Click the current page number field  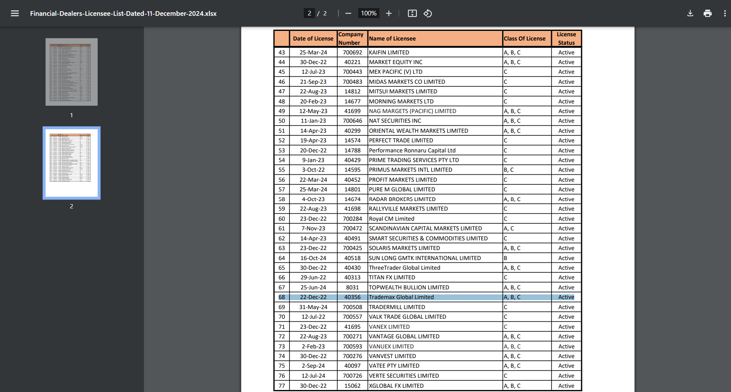tap(309, 14)
